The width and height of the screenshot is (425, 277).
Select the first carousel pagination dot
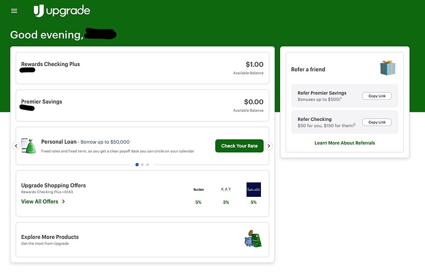click(136, 165)
